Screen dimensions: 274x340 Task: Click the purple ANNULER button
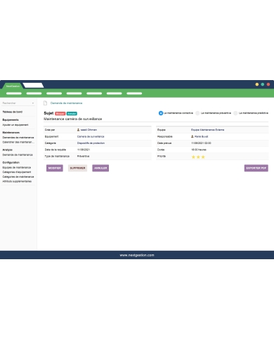(100, 168)
